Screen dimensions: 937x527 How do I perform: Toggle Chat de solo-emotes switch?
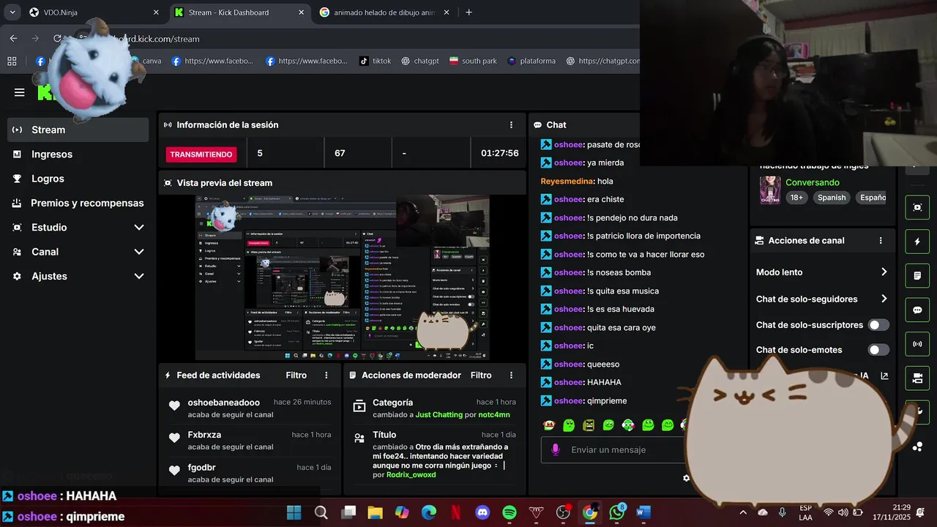click(878, 350)
